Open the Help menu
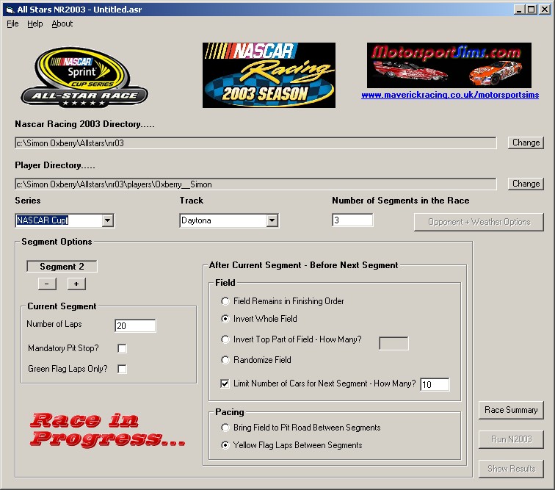 click(35, 24)
